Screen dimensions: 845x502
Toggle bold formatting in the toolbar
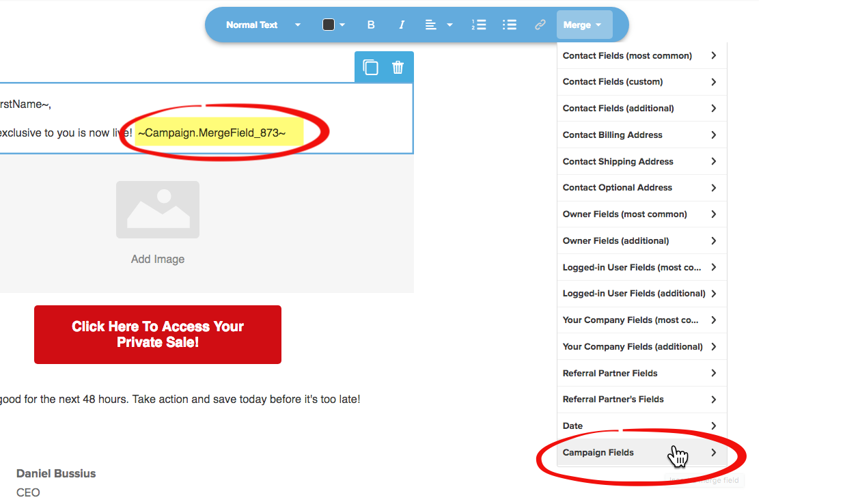(x=371, y=25)
